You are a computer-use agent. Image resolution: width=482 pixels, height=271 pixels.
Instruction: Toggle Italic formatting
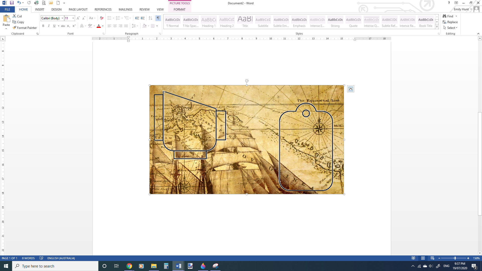(x=49, y=26)
